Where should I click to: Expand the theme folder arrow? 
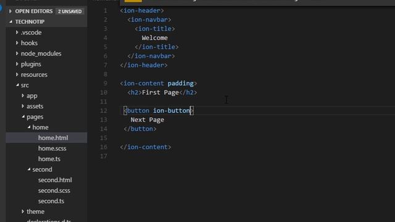pyautogui.click(x=23, y=212)
